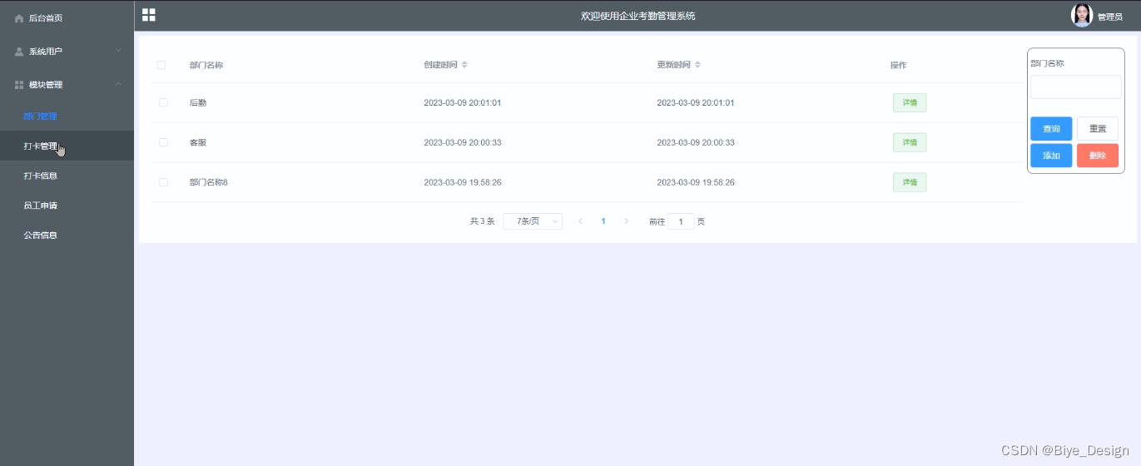
Task: Click the 详情 button for 部门名称8
Action: [x=910, y=182]
